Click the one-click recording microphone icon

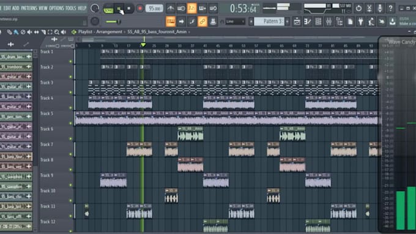[x=380, y=8]
